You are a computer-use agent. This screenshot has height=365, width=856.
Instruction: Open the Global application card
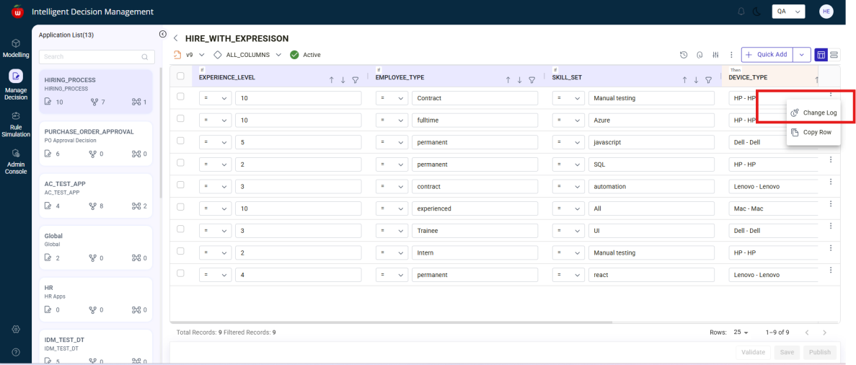[x=95, y=247]
